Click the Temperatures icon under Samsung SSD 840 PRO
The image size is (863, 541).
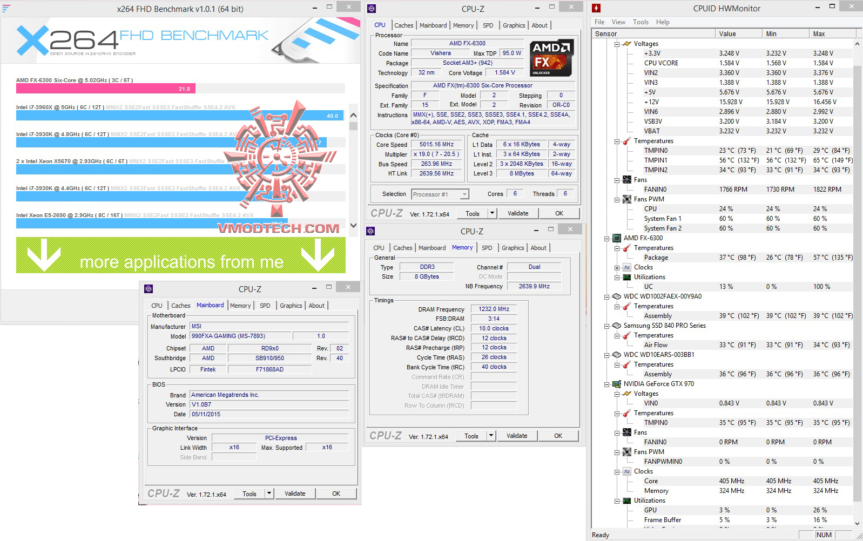(626, 335)
